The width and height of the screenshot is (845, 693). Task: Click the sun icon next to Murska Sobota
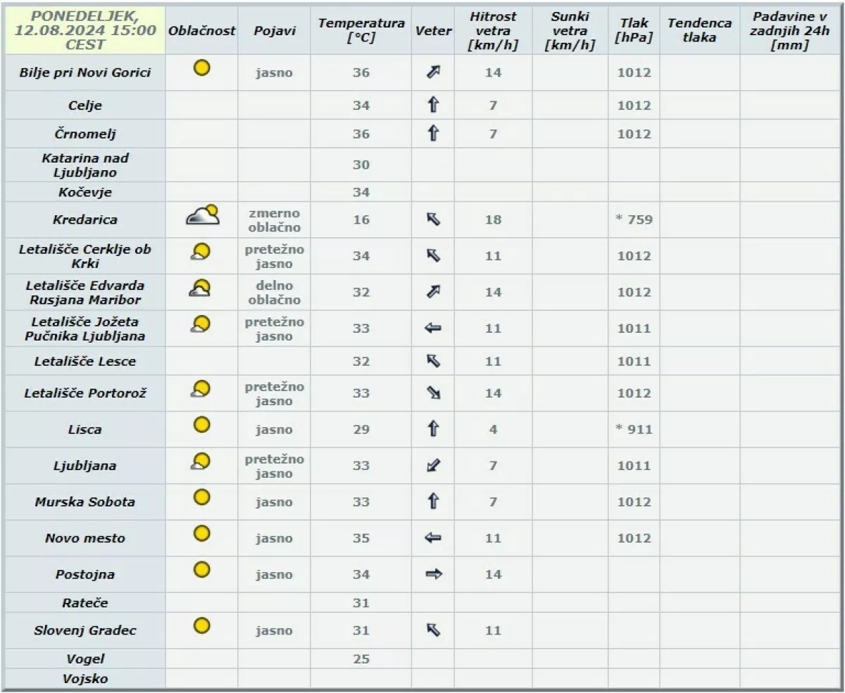click(201, 497)
